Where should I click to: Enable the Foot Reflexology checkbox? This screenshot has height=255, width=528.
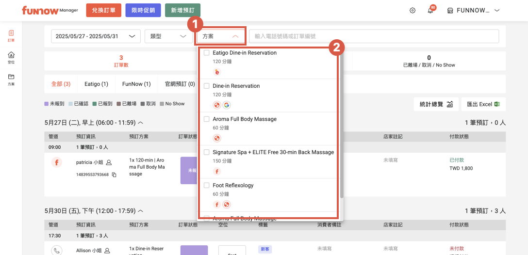(207, 186)
